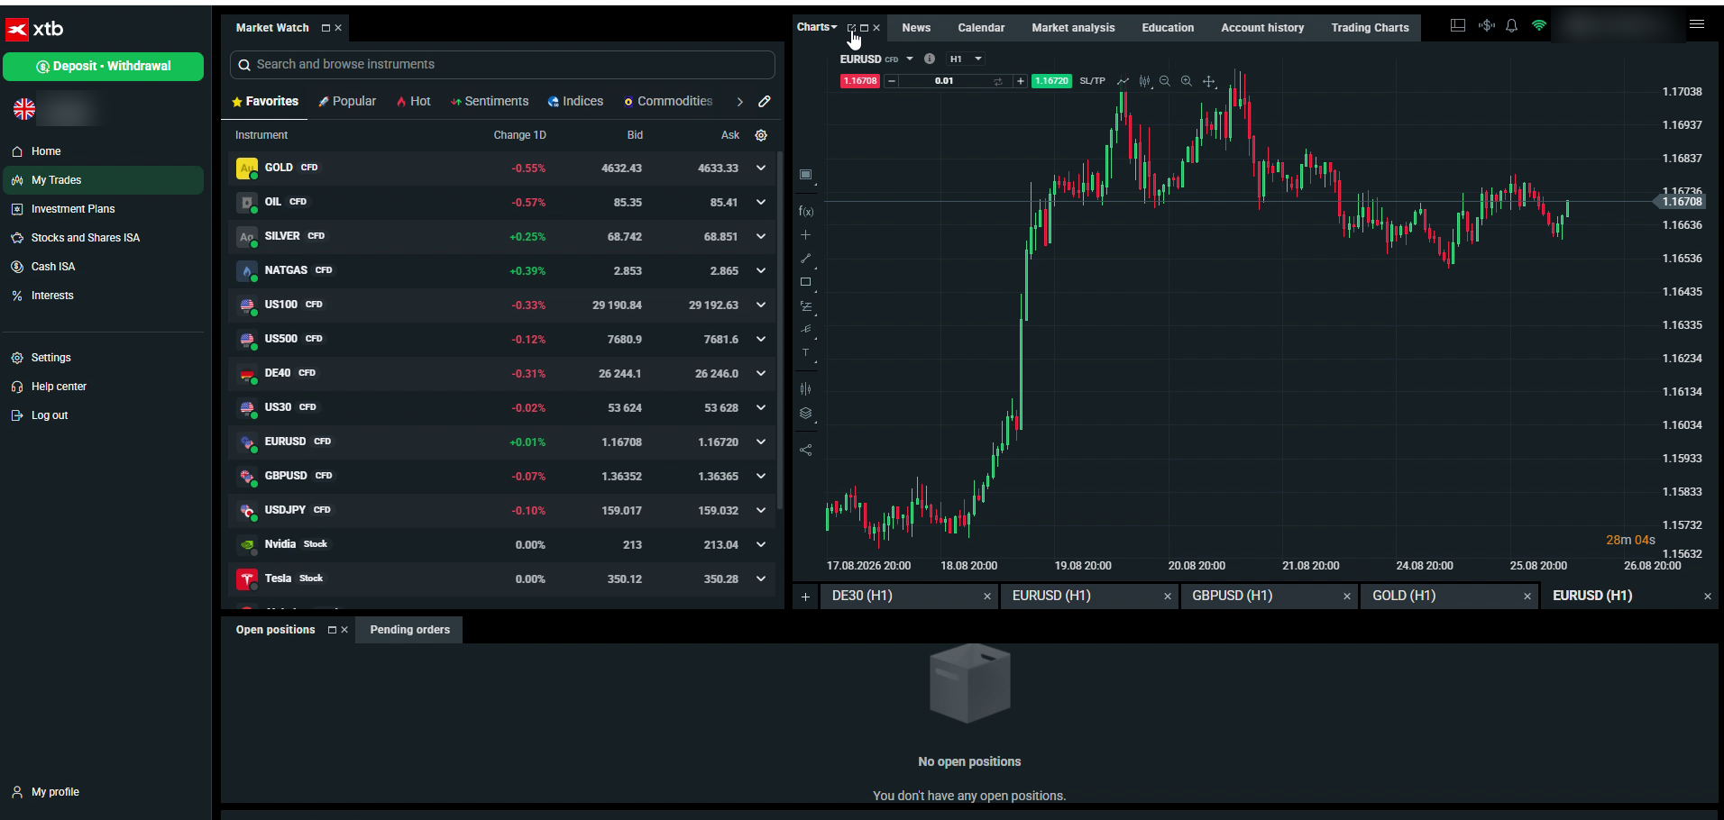Viewport: 1724px width, 820px height.
Task: Increase trade volume with plus
Action: [1020, 81]
